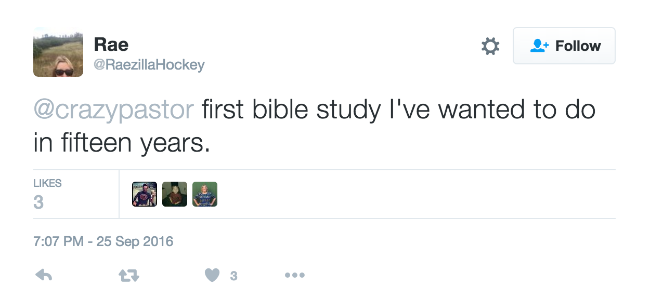Viewport: 650px width, 299px height.
Task: Open the gear settings dropdown
Action: coord(490,46)
